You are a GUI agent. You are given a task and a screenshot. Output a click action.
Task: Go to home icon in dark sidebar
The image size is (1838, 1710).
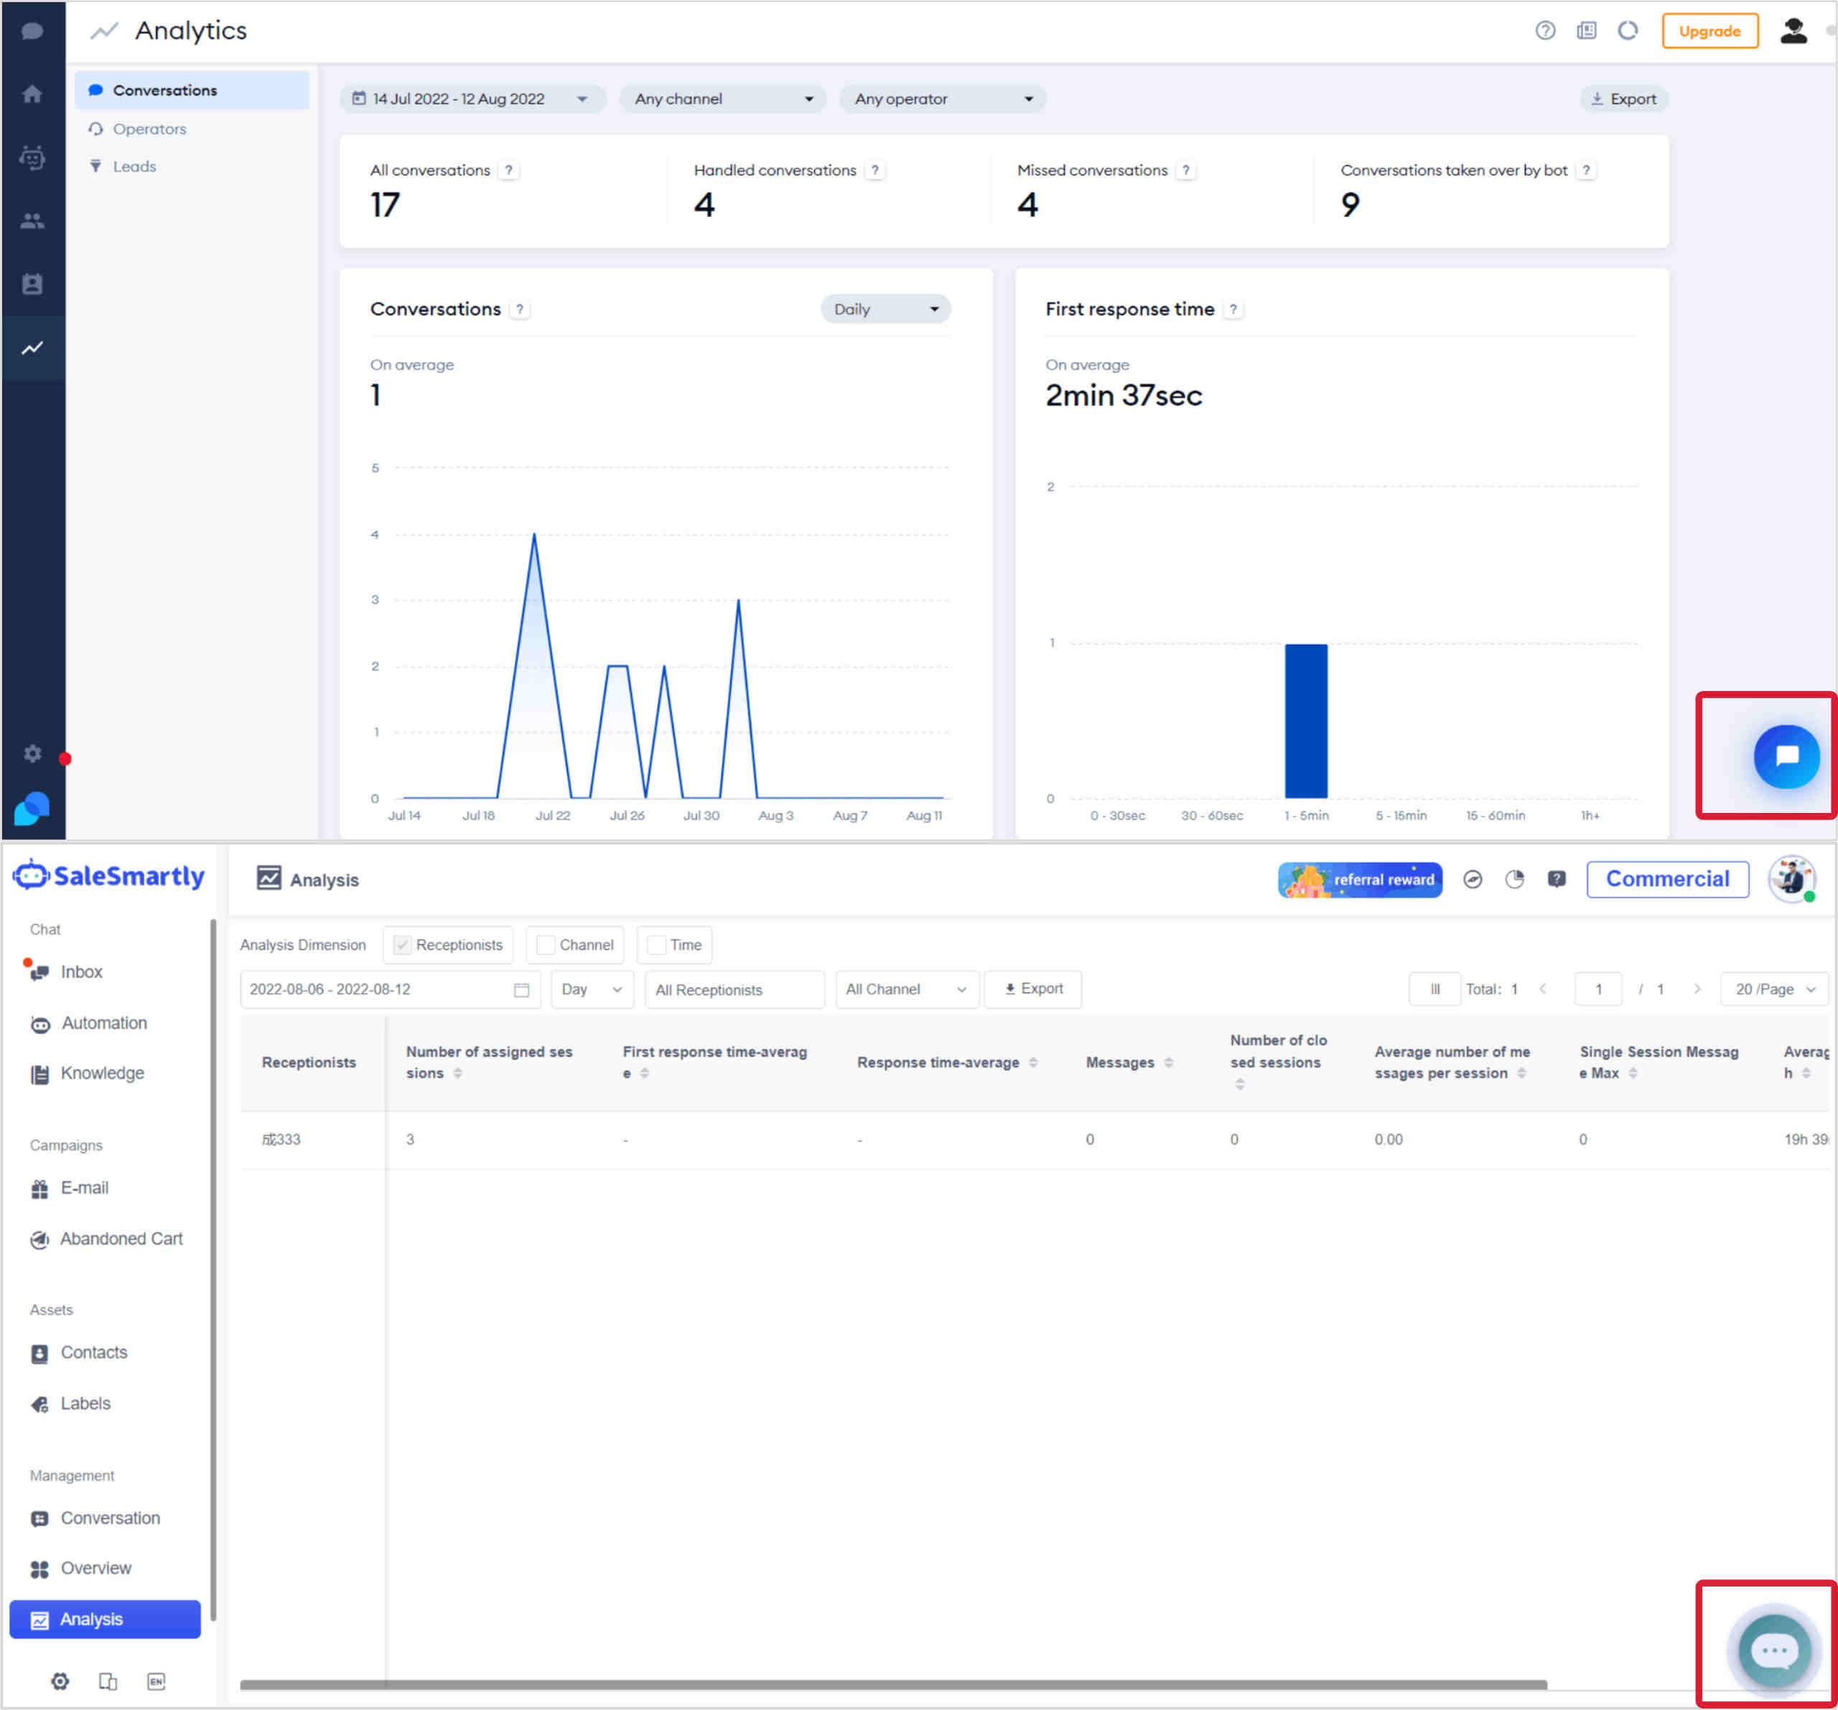tap(32, 94)
